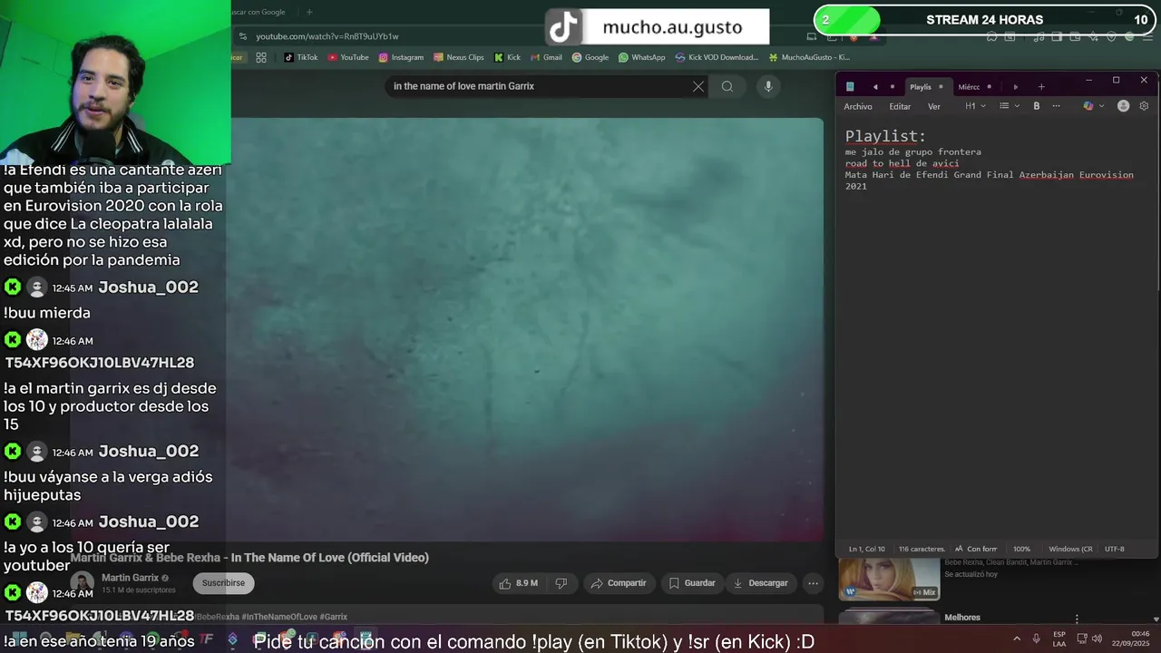Open the Kick bookmark

click(x=507, y=57)
